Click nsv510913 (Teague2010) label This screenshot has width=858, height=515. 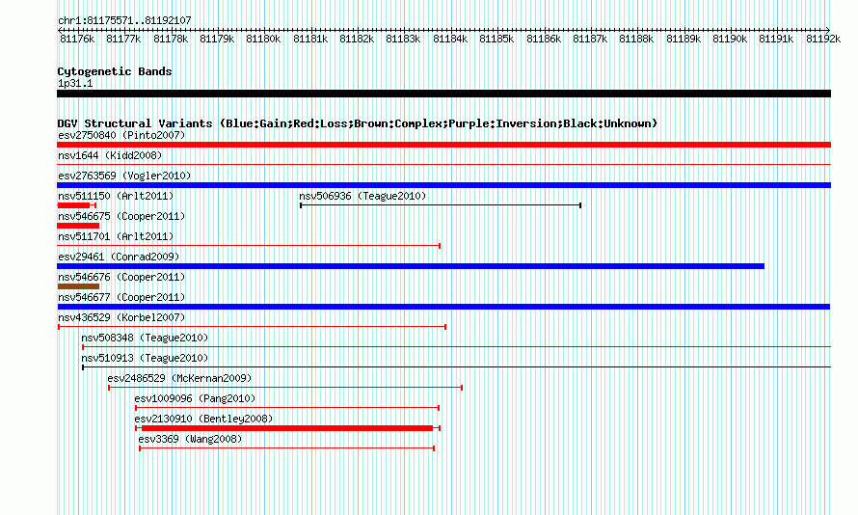(145, 358)
